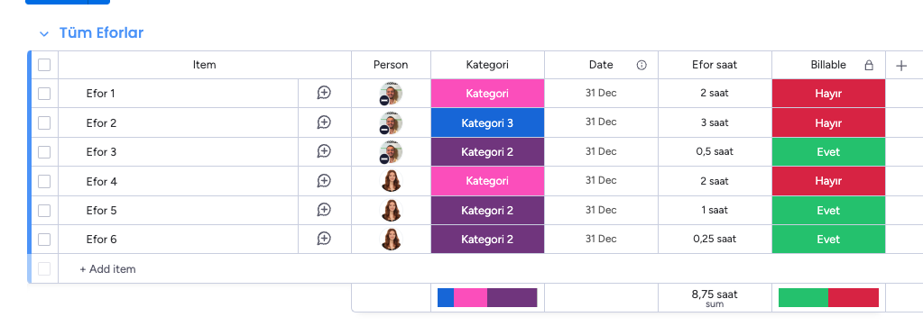Screen dimensions: 923x326
Task: Open the Kategori 3 status dropdown for Efor 2
Action: tap(487, 122)
